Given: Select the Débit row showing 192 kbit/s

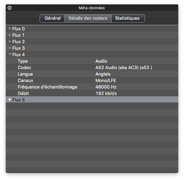Looking at the screenshot, I should (92, 93).
